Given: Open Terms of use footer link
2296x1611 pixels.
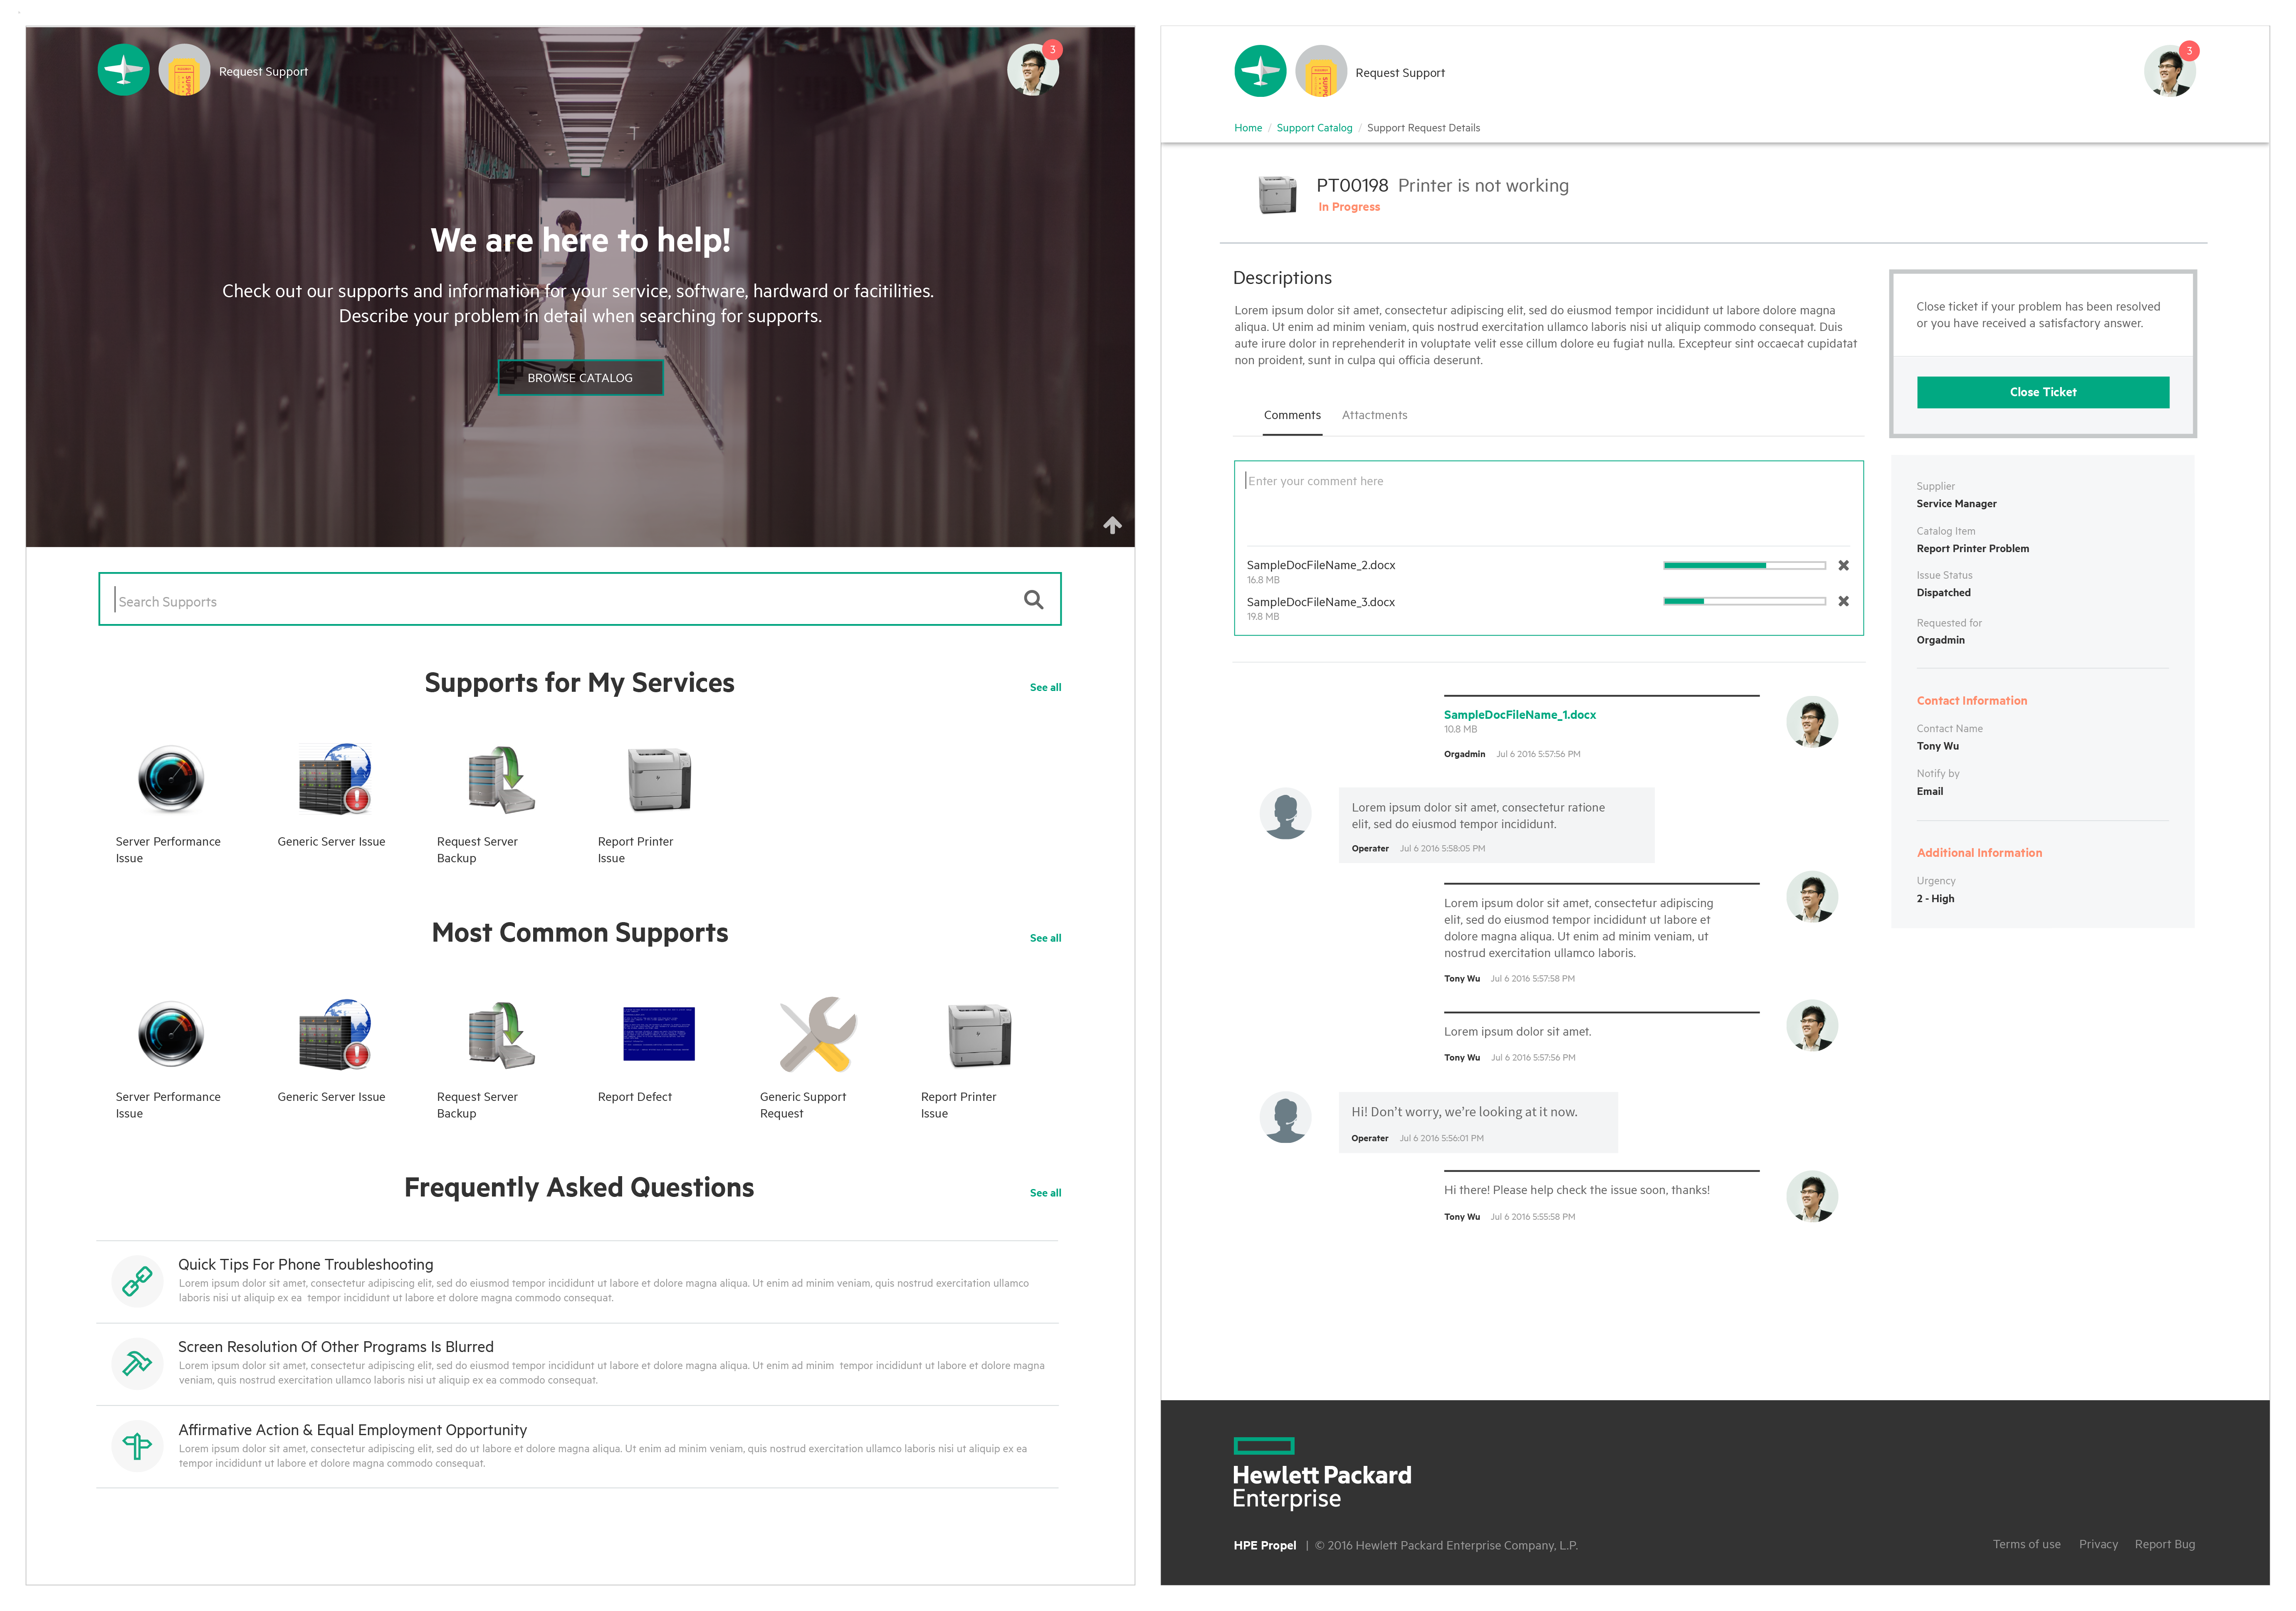Looking at the screenshot, I should click(x=2026, y=1544).
